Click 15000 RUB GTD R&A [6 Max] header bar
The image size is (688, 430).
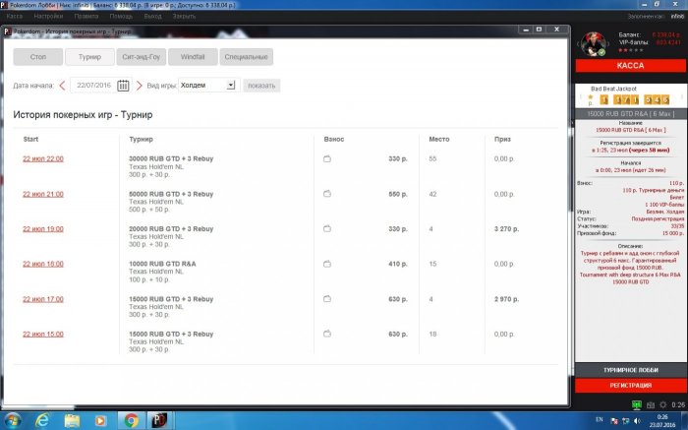(631, 114)
